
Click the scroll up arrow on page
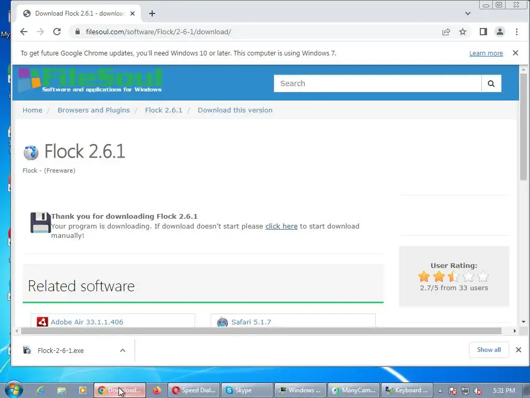coord(523,69)
